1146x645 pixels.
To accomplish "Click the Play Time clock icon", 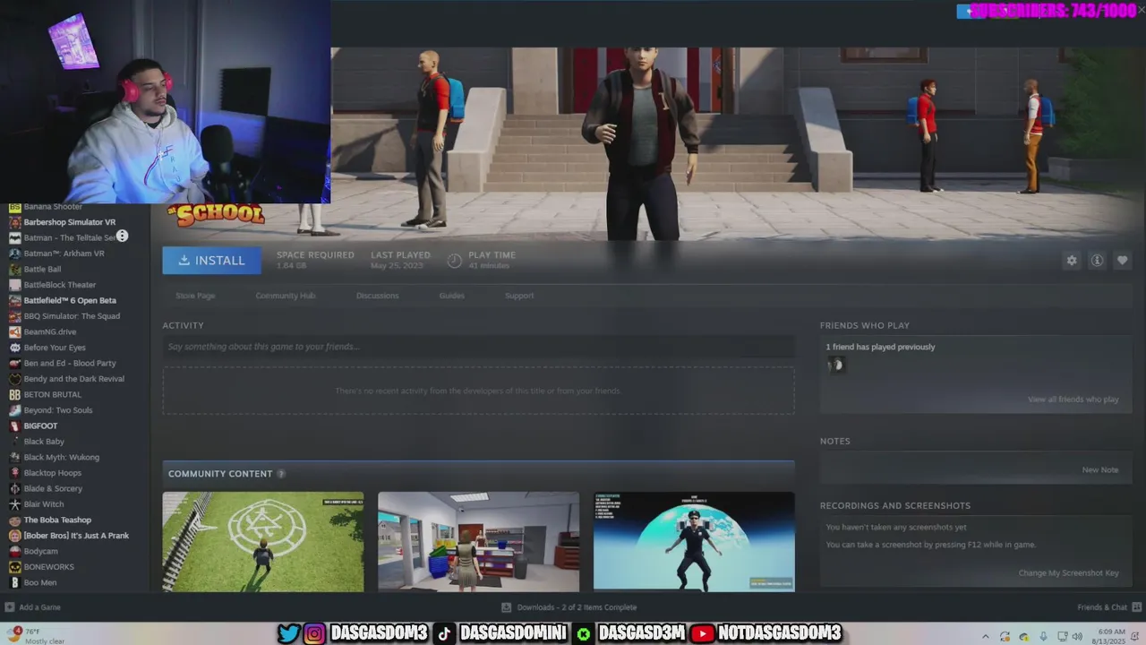I will click(x=455, y=261).
